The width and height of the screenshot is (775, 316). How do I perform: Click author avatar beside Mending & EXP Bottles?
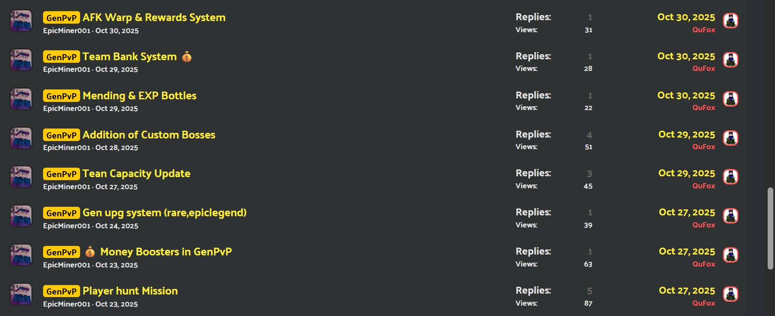pos(21,99)
